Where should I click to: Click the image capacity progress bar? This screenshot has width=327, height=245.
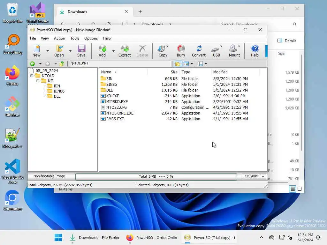point(156,176)
